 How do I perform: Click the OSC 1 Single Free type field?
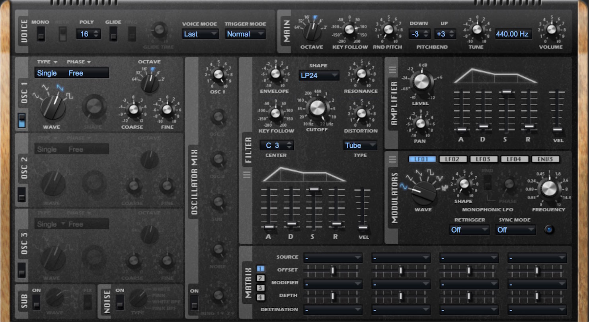coord(72,73)
